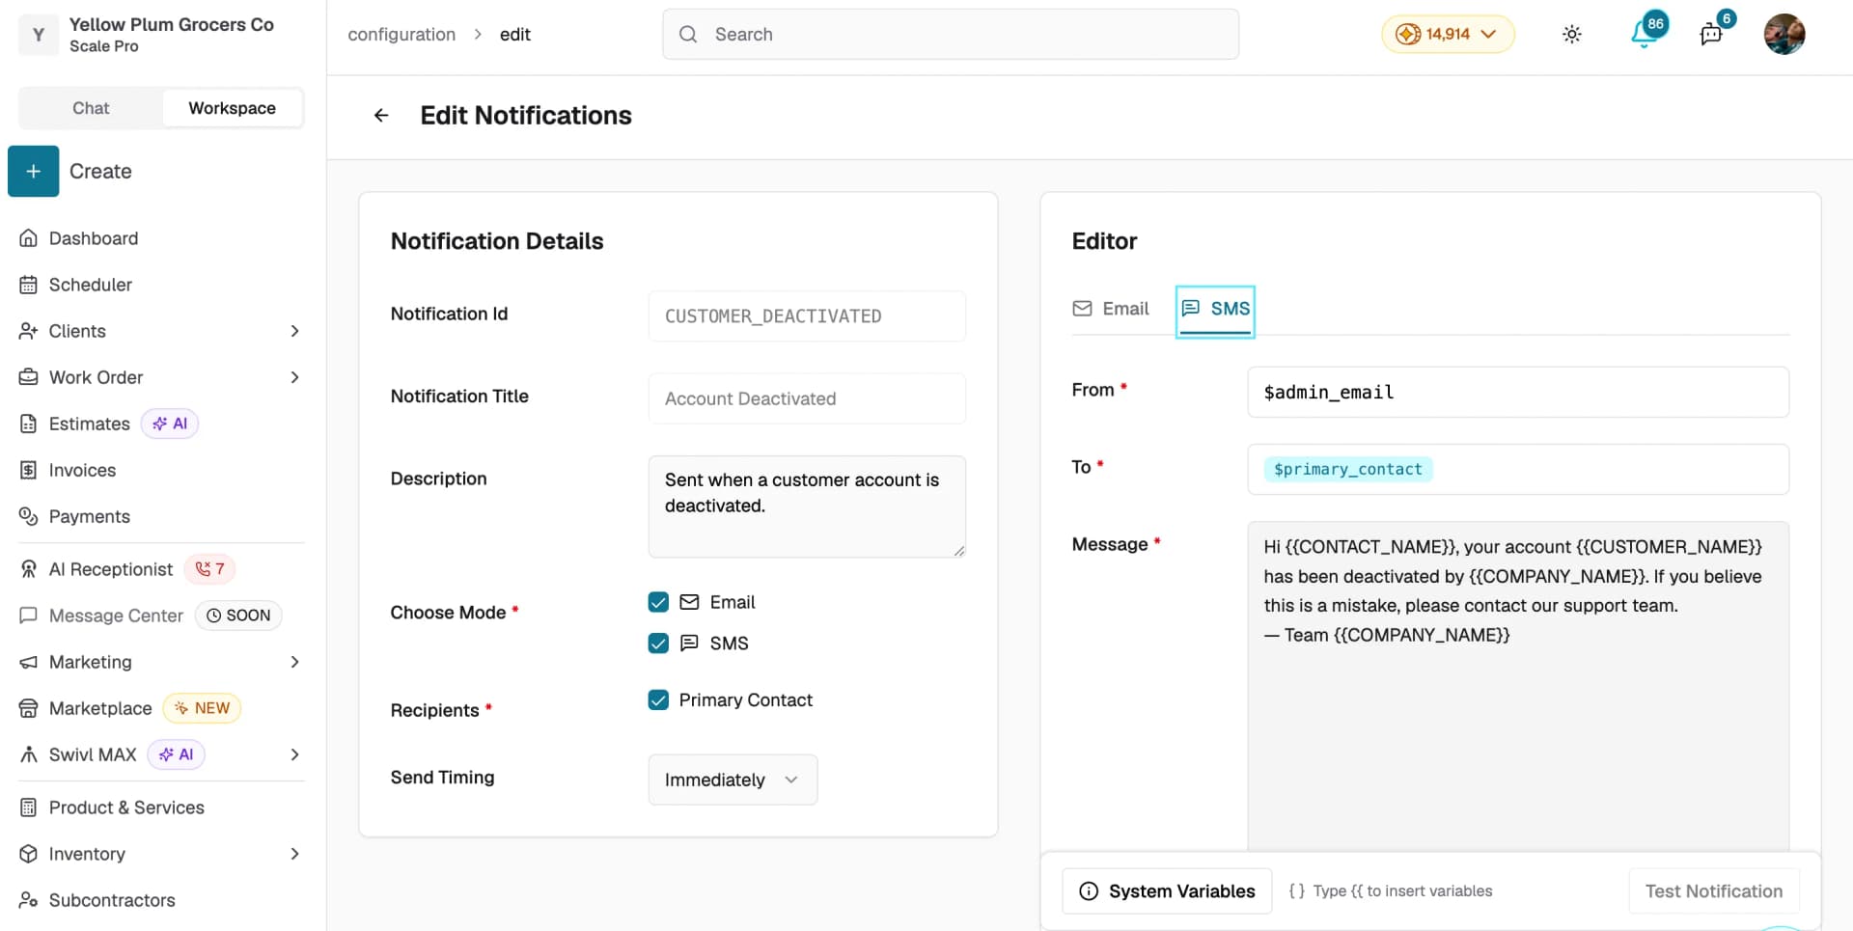
Task: Open Subcontractors in the sidebar
Action: point(112,900)
